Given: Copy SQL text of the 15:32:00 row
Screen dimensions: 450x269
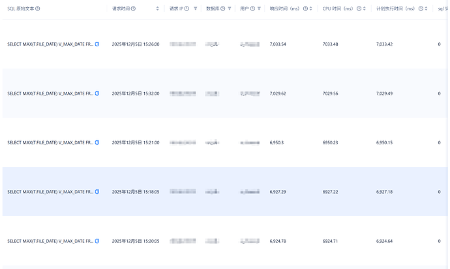Looking at the screenshot, I should [97, 93].
